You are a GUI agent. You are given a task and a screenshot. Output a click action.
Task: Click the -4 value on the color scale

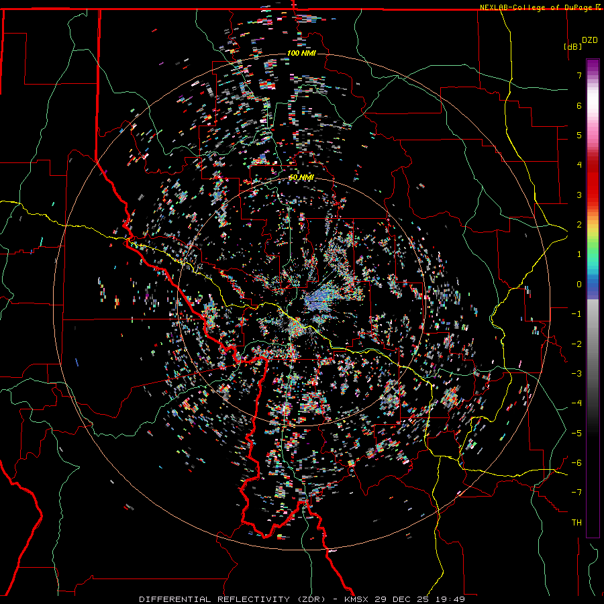pyautogui.click(x=576, y=403)
